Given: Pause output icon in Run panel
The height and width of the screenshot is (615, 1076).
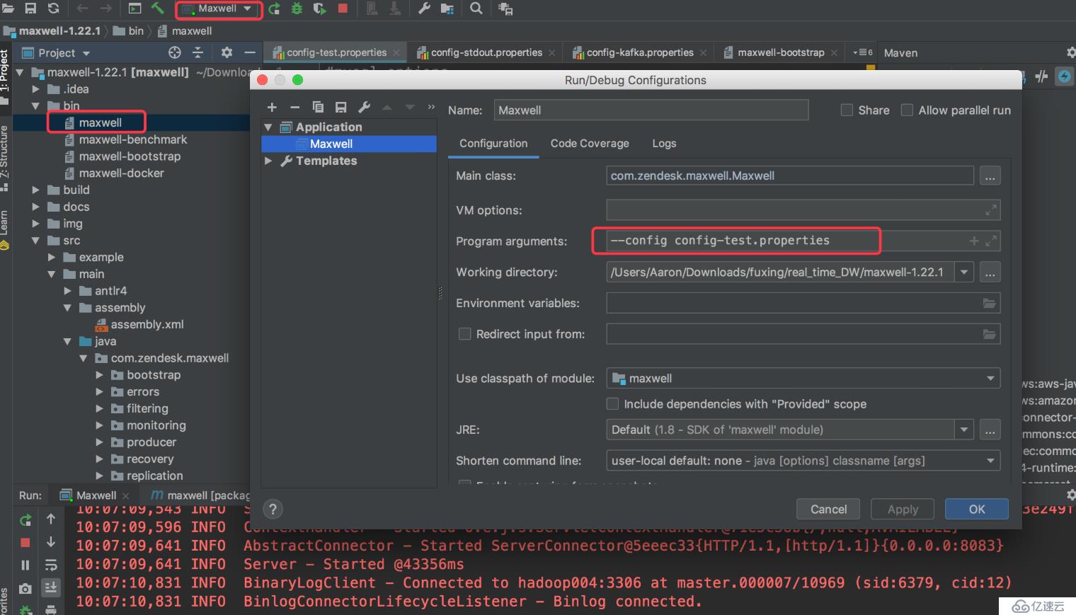Looking at the screenshot, I should tap(25, 565).
